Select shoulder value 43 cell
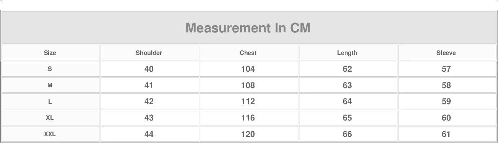The image size is (498, 143). coord(149,118)
